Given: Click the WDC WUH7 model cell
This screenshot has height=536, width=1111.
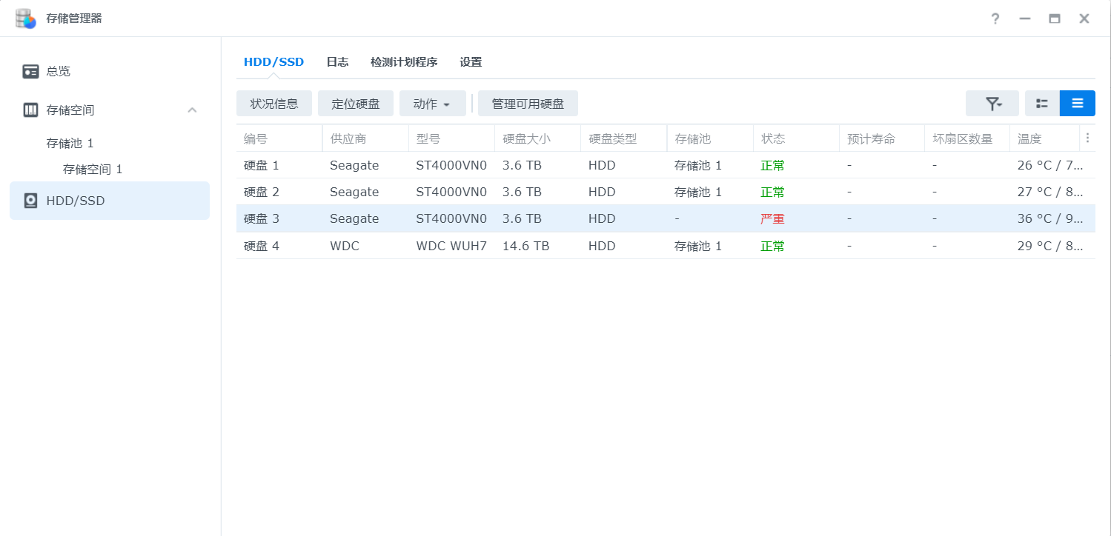Looking at the screenshot, I should [x=451, y=246].
